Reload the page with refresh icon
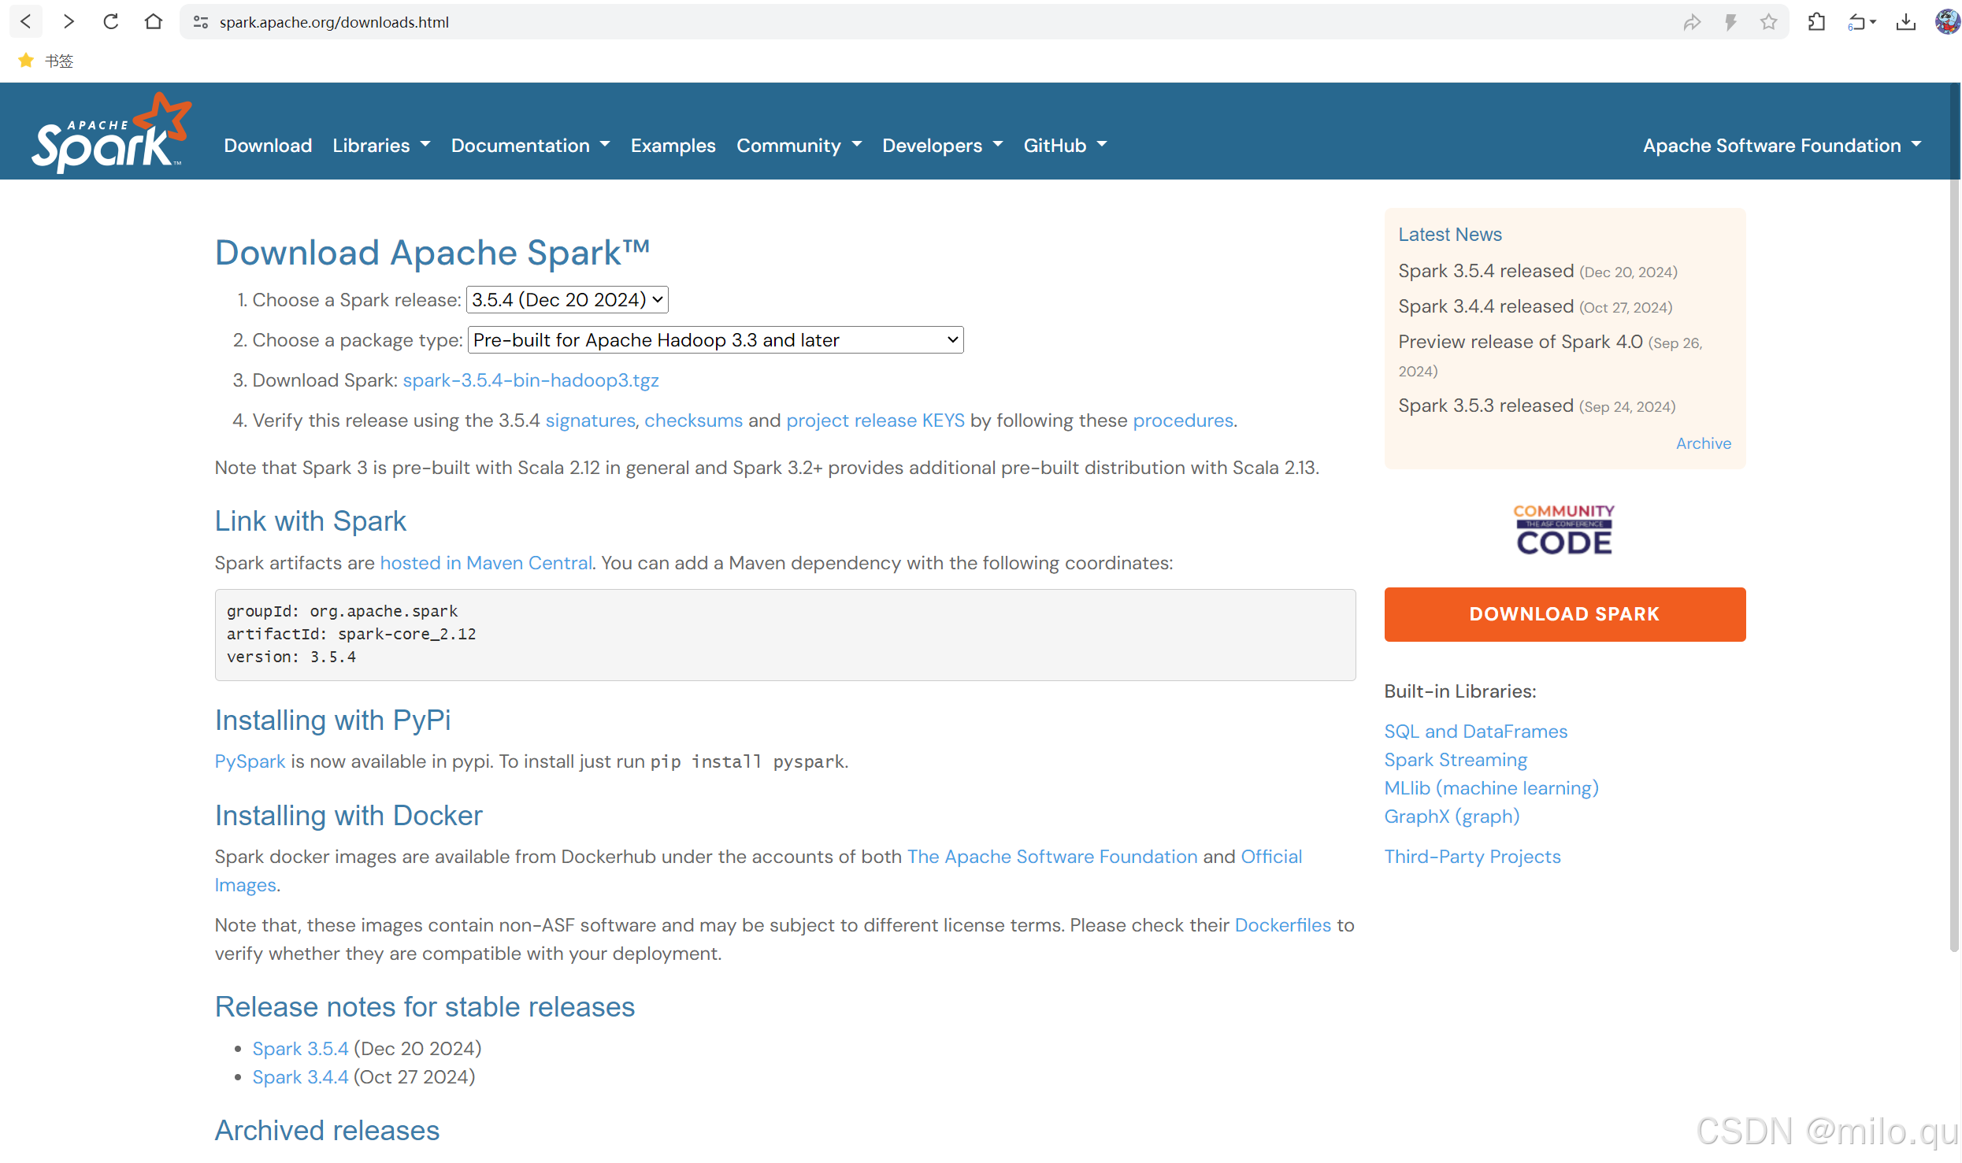Viewport: 1962px width, 1163px height. [x=111, y=21]
